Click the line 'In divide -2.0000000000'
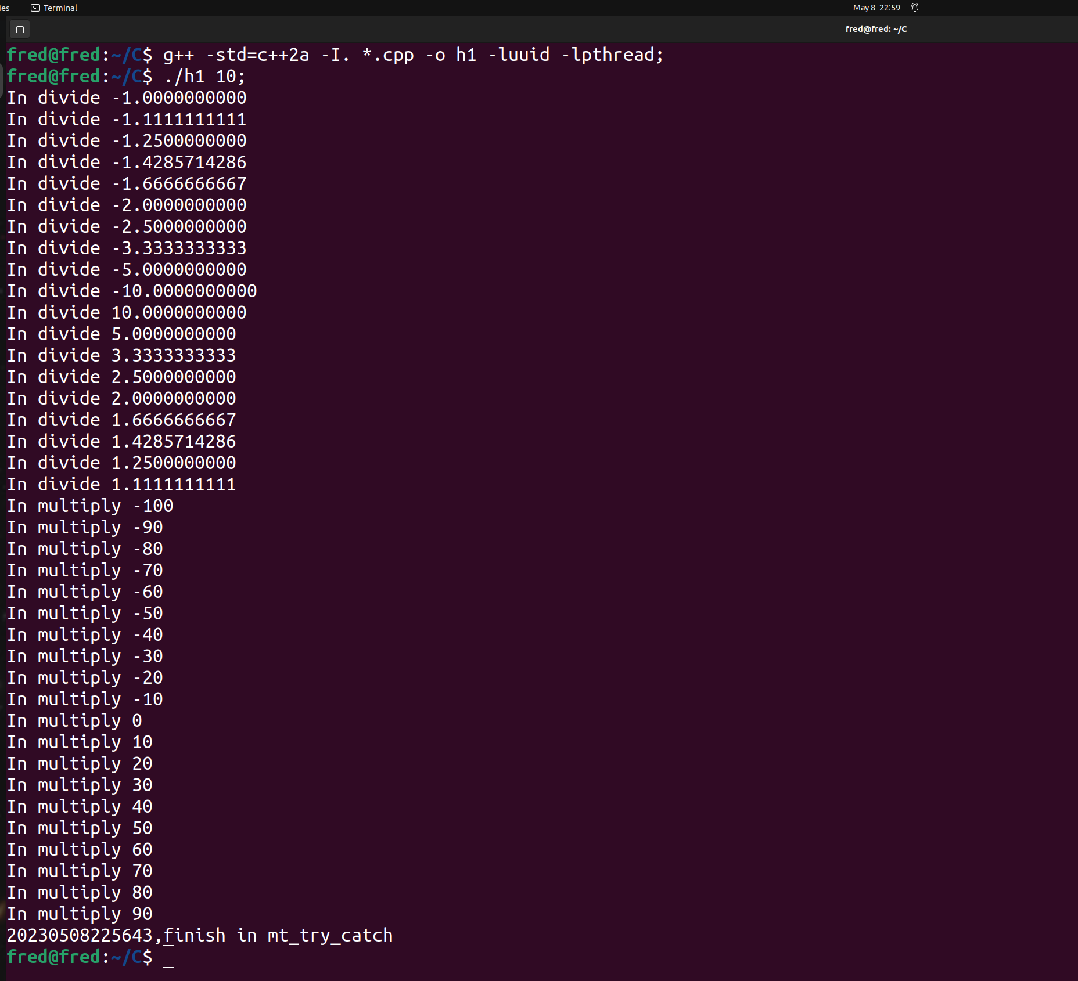Image resolution: width=1078 pixels, height=981 pixels. [127, 205]
